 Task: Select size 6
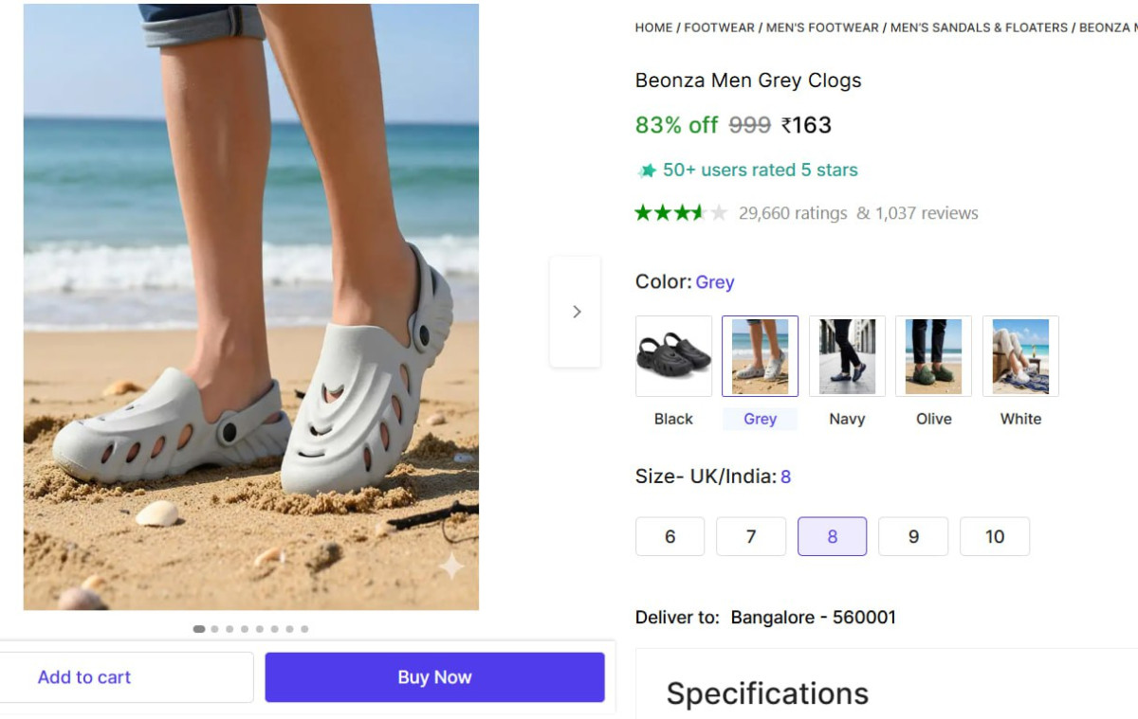point(670,536)
